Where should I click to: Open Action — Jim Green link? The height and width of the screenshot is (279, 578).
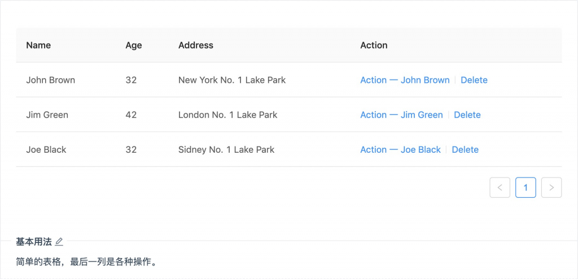tap(401, 115)
